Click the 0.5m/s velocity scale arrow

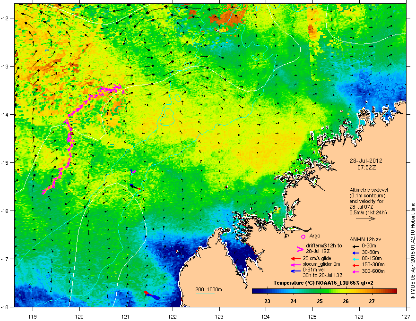(x=365, y=219)
